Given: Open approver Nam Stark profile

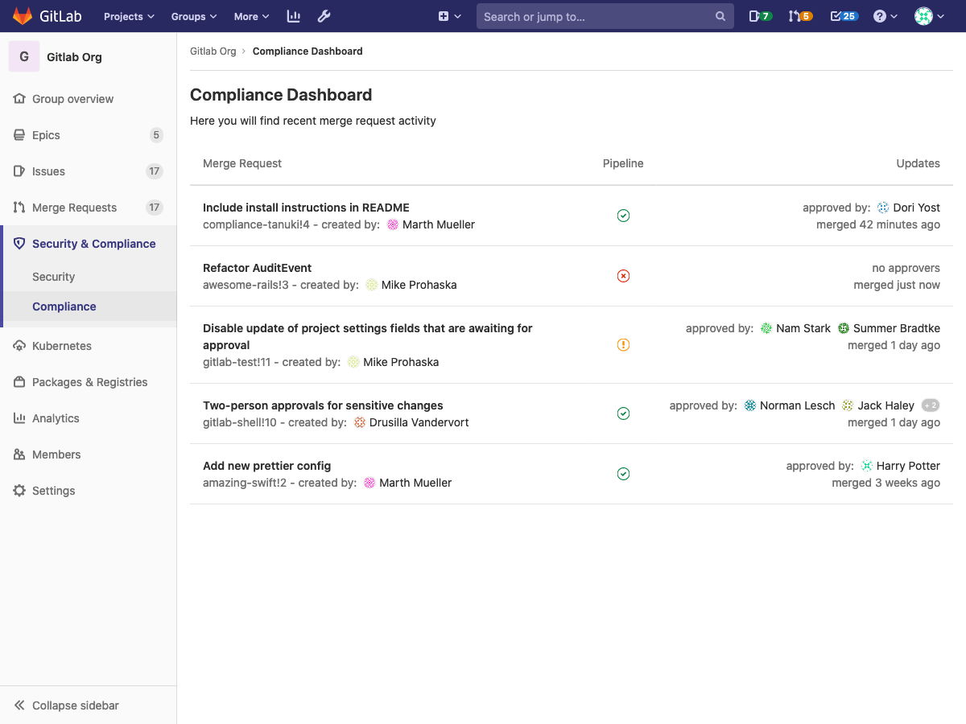Looking at the screenshot, I should pyautogui.click(x=795, y=328).
